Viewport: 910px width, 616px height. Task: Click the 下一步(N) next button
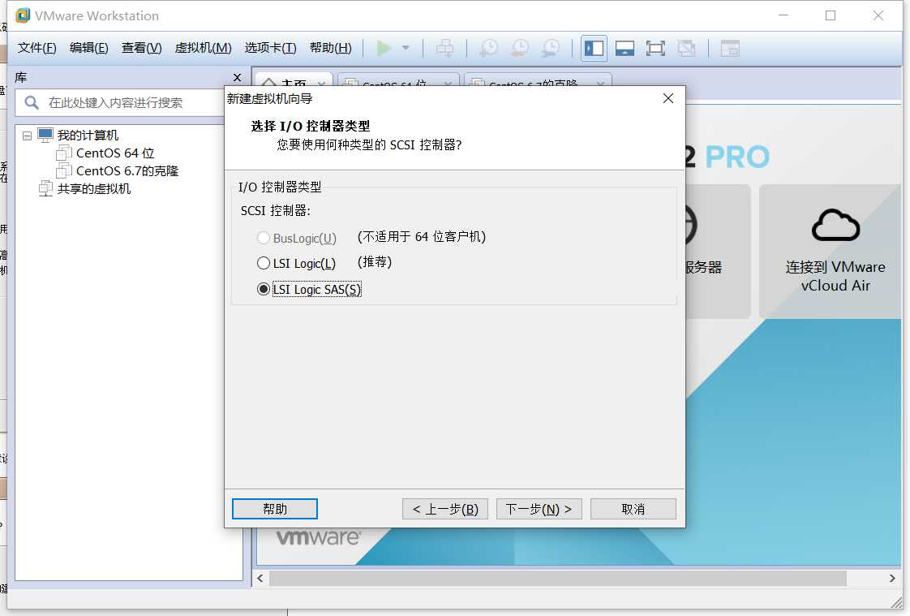pos(539,509)
